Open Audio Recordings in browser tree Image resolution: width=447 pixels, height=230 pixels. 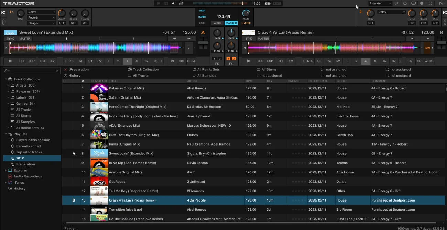coord(28,176)
